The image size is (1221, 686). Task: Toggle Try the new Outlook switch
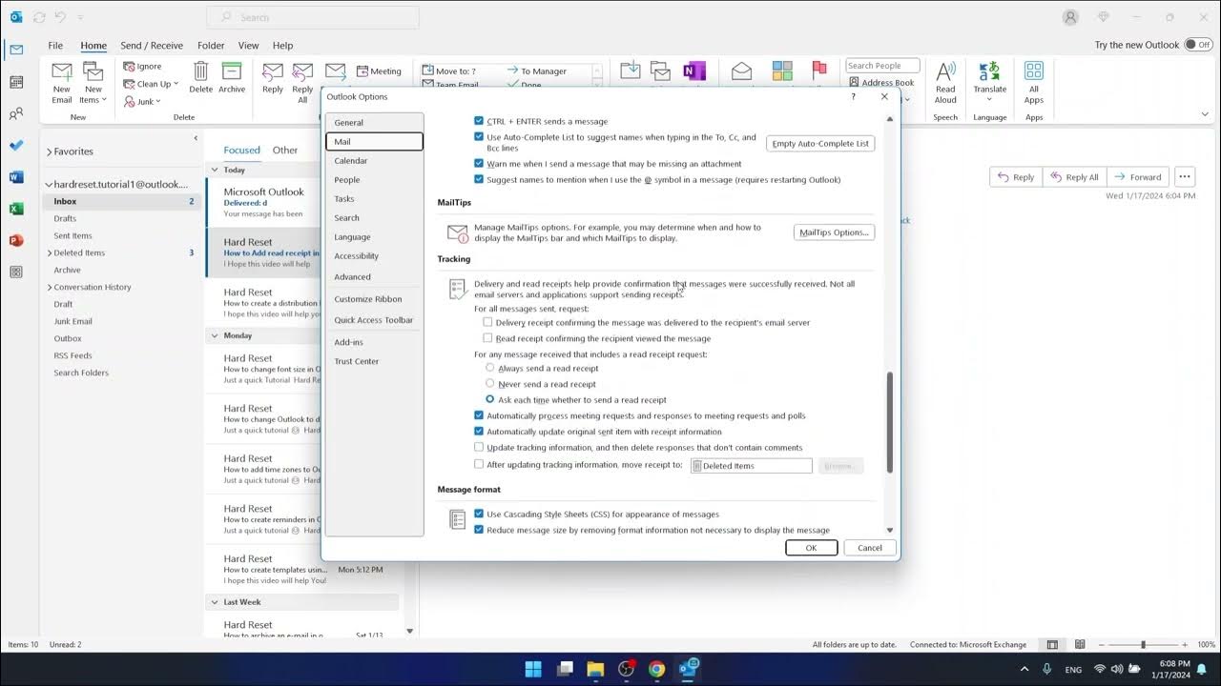1197,45
